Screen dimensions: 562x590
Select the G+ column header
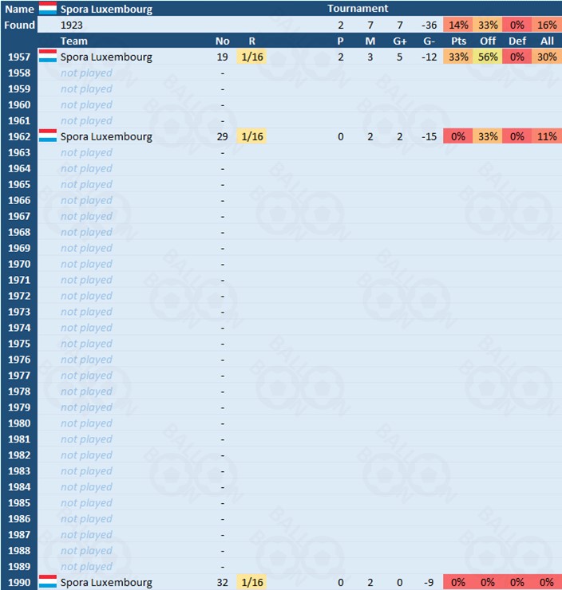401,41
